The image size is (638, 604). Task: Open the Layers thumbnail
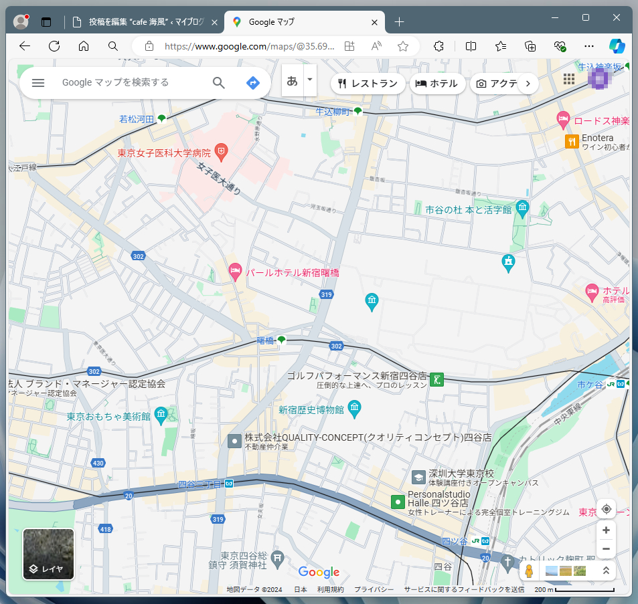[48, 554]
